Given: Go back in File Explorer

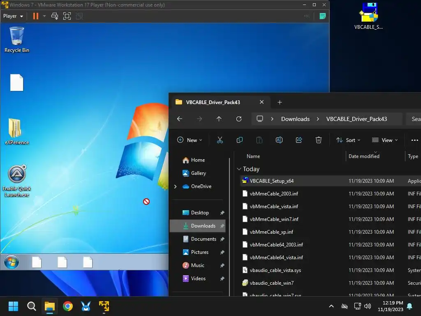Looking at the screenshot, I should [x=180, y=119].
